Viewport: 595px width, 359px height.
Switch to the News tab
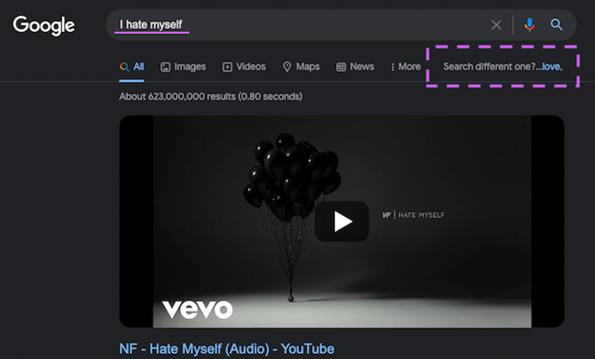pos(355,67)
